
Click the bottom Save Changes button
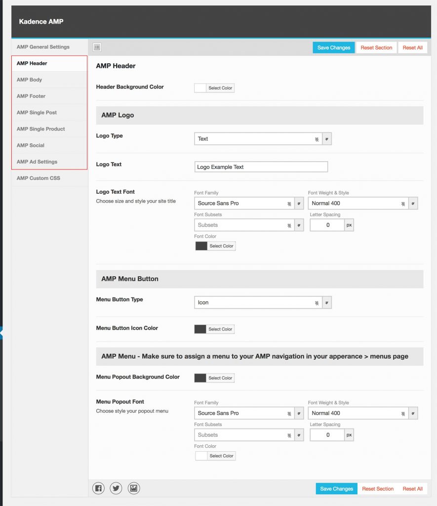tap(336, 489)
